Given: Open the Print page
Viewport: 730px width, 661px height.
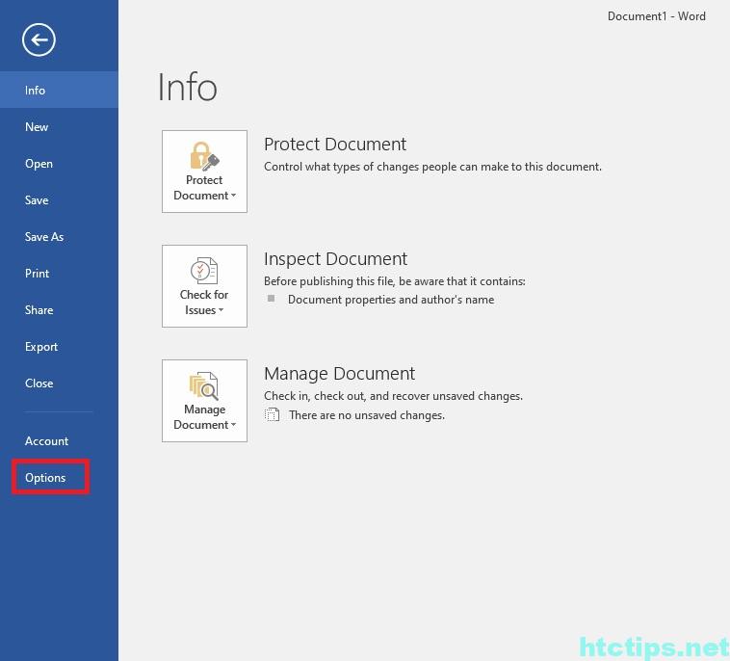Looking at the screenshot, I should [x=38, y=273].
